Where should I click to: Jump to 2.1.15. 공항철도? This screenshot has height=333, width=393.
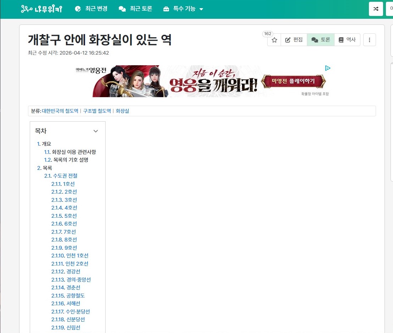coord(68,296)
